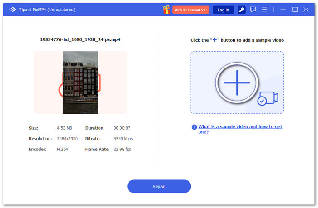Click the blue question mark help icon
The width and height of the screenshot is (318, 208).
(194, 127)
